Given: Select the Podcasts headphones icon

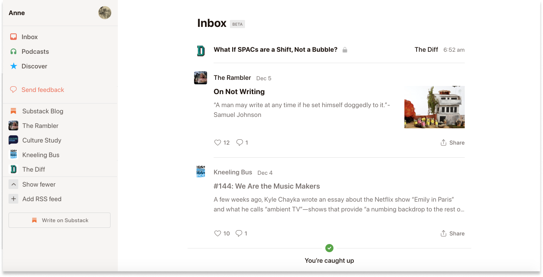Looking at the screenshot, I should (13, 51).
